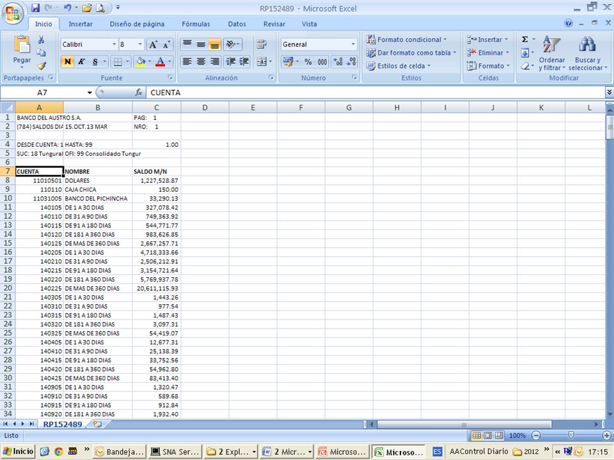
Task: Copy the selected cell with the copy icon
Action: tap(41, 53)
